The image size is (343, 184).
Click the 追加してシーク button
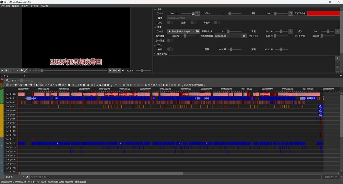coord(331,177)
